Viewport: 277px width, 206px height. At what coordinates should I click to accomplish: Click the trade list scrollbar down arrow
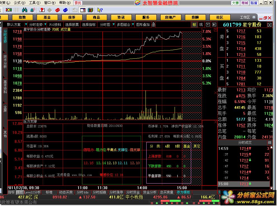point(271,188)
